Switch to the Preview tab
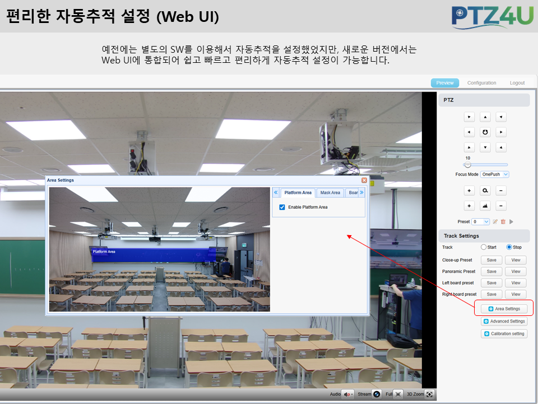This screenshot has width=538, height=404. (444, 83)
